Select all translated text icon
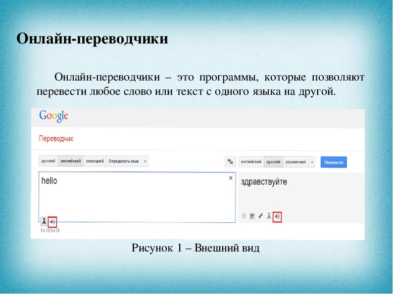 (252, 216)
